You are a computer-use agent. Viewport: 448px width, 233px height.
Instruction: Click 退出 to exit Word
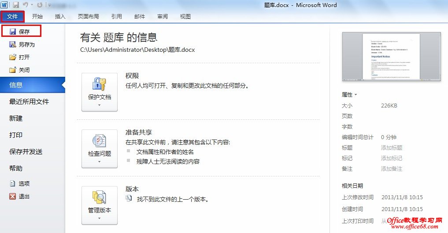tap(19, 196)
